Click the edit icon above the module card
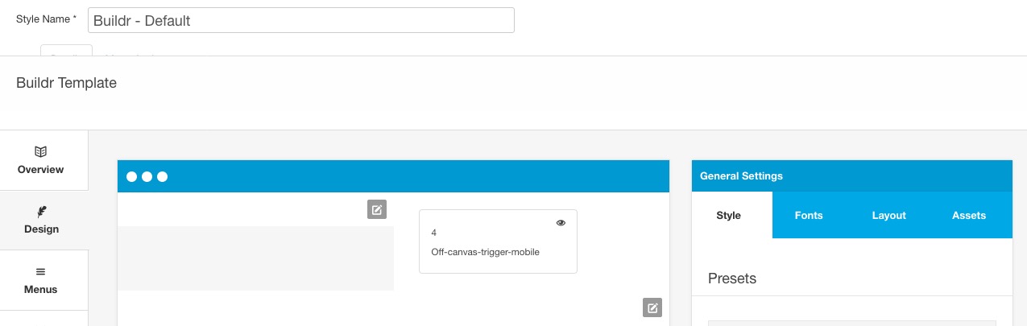Screen dimensions: 1027x326 (x=377, y=209)
